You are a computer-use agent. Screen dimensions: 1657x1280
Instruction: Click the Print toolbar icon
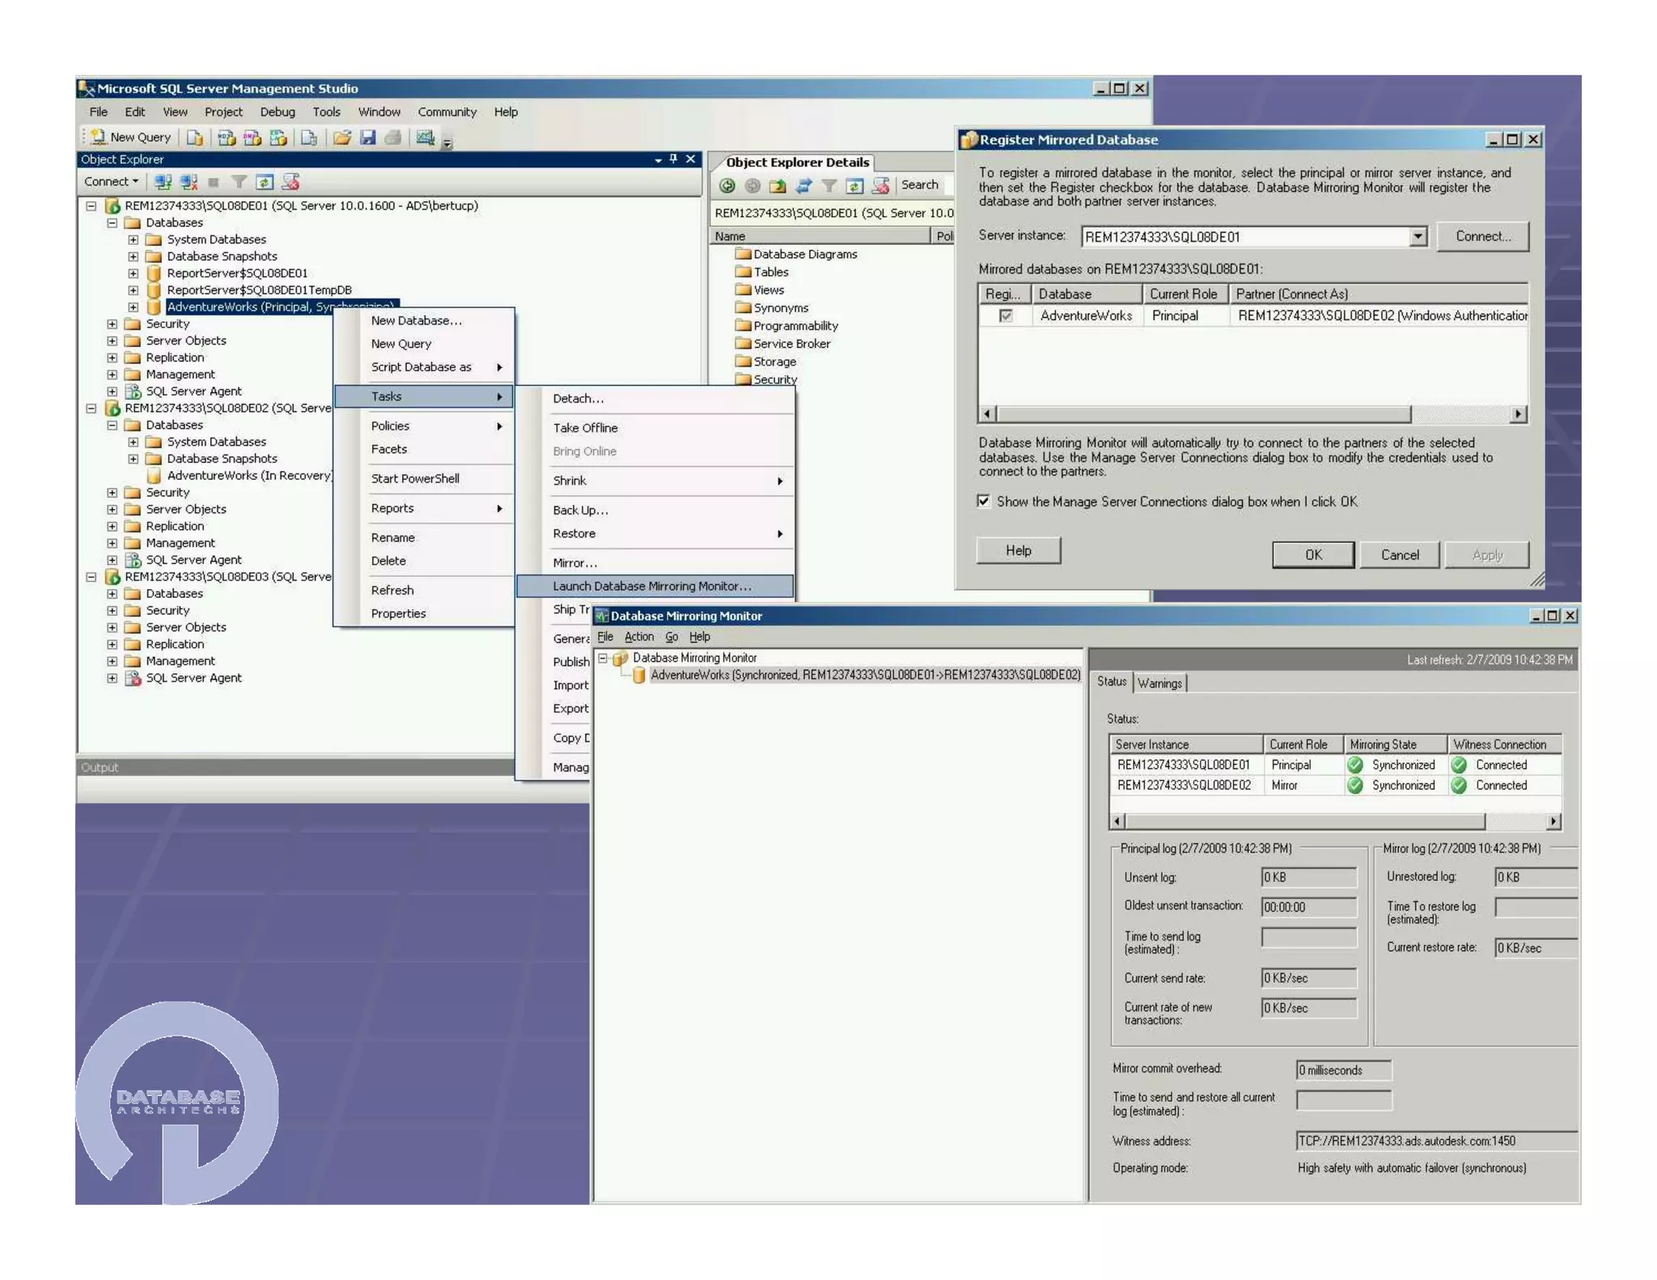[393, 138]
